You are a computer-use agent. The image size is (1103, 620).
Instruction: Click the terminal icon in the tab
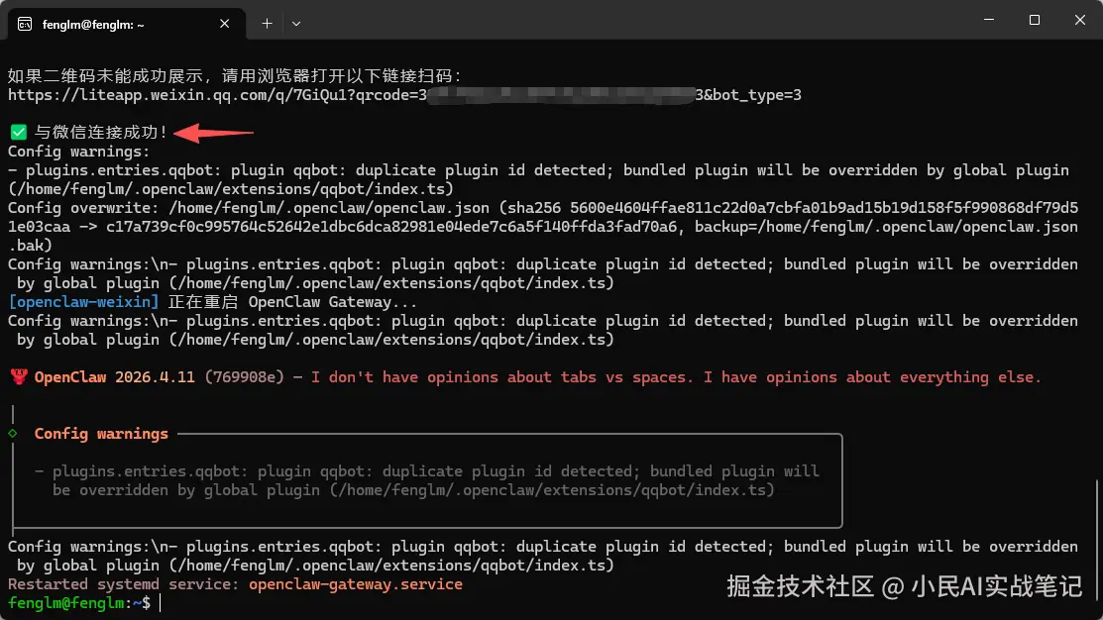click(x=25, y=24)
